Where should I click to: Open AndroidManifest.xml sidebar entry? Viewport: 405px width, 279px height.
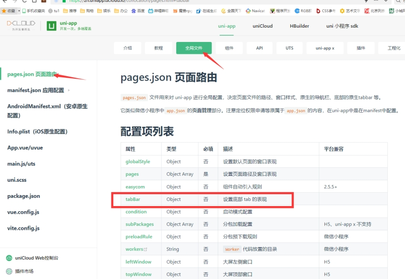click(x=48, y=111)
